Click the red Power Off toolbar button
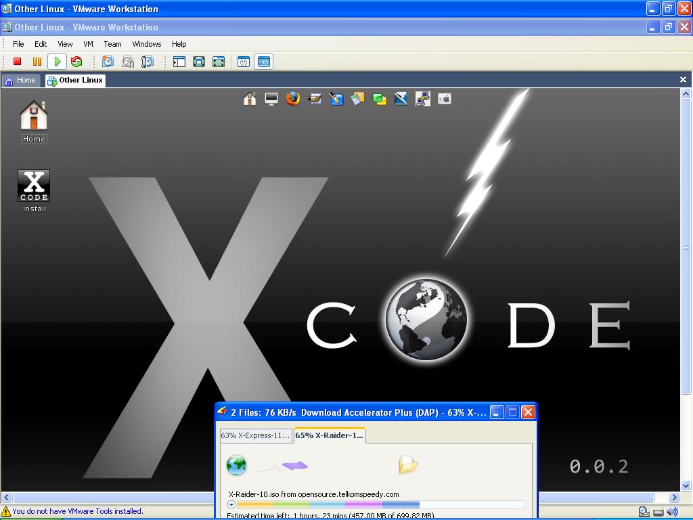The width and height of the screenshot is (693, 520). 17,62
